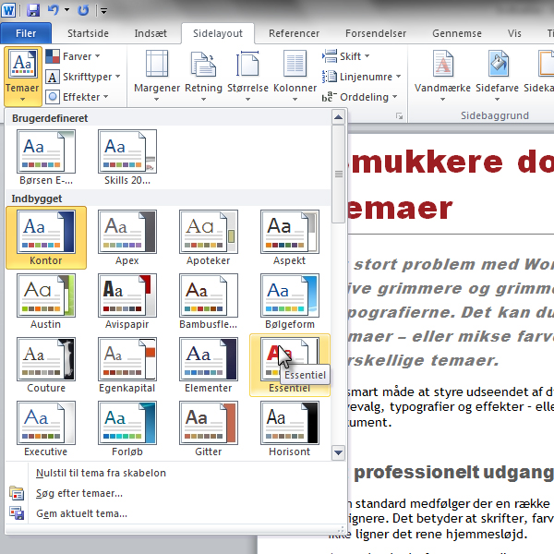Open the Margener margins icon
Screen dimensions: 554x554
coord(157,64)
